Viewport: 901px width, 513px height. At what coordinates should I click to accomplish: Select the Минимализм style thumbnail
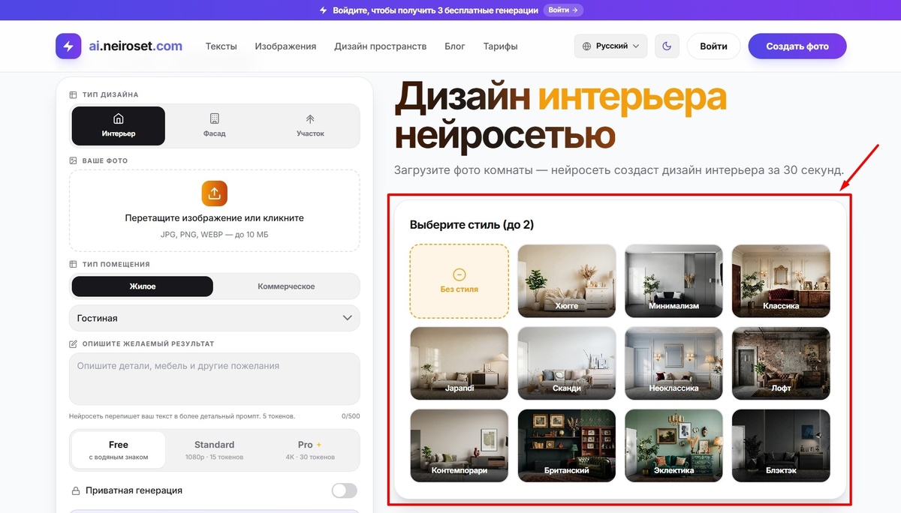click(x=674, y=281)
